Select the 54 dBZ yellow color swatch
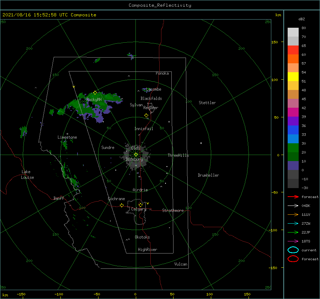This screenshot has height=299, width=320. coord(293,76)
